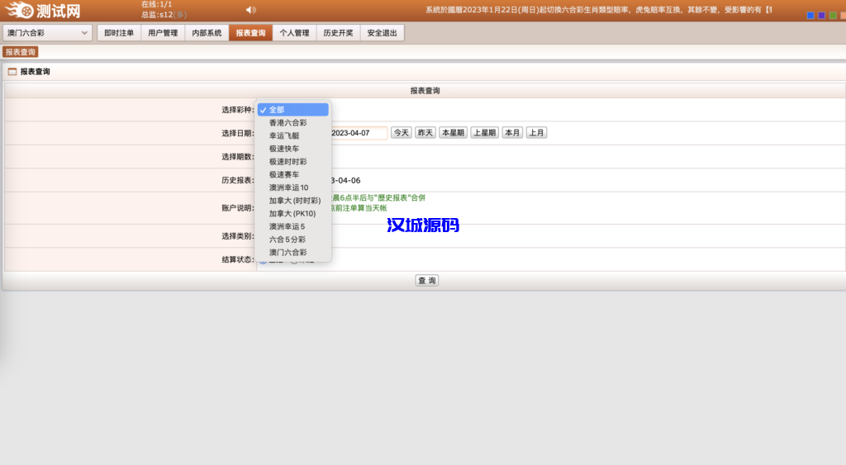Screen dimensions: 846x465
Task: Switch to the 报表查询 tab
Action: tap(250, 33)
